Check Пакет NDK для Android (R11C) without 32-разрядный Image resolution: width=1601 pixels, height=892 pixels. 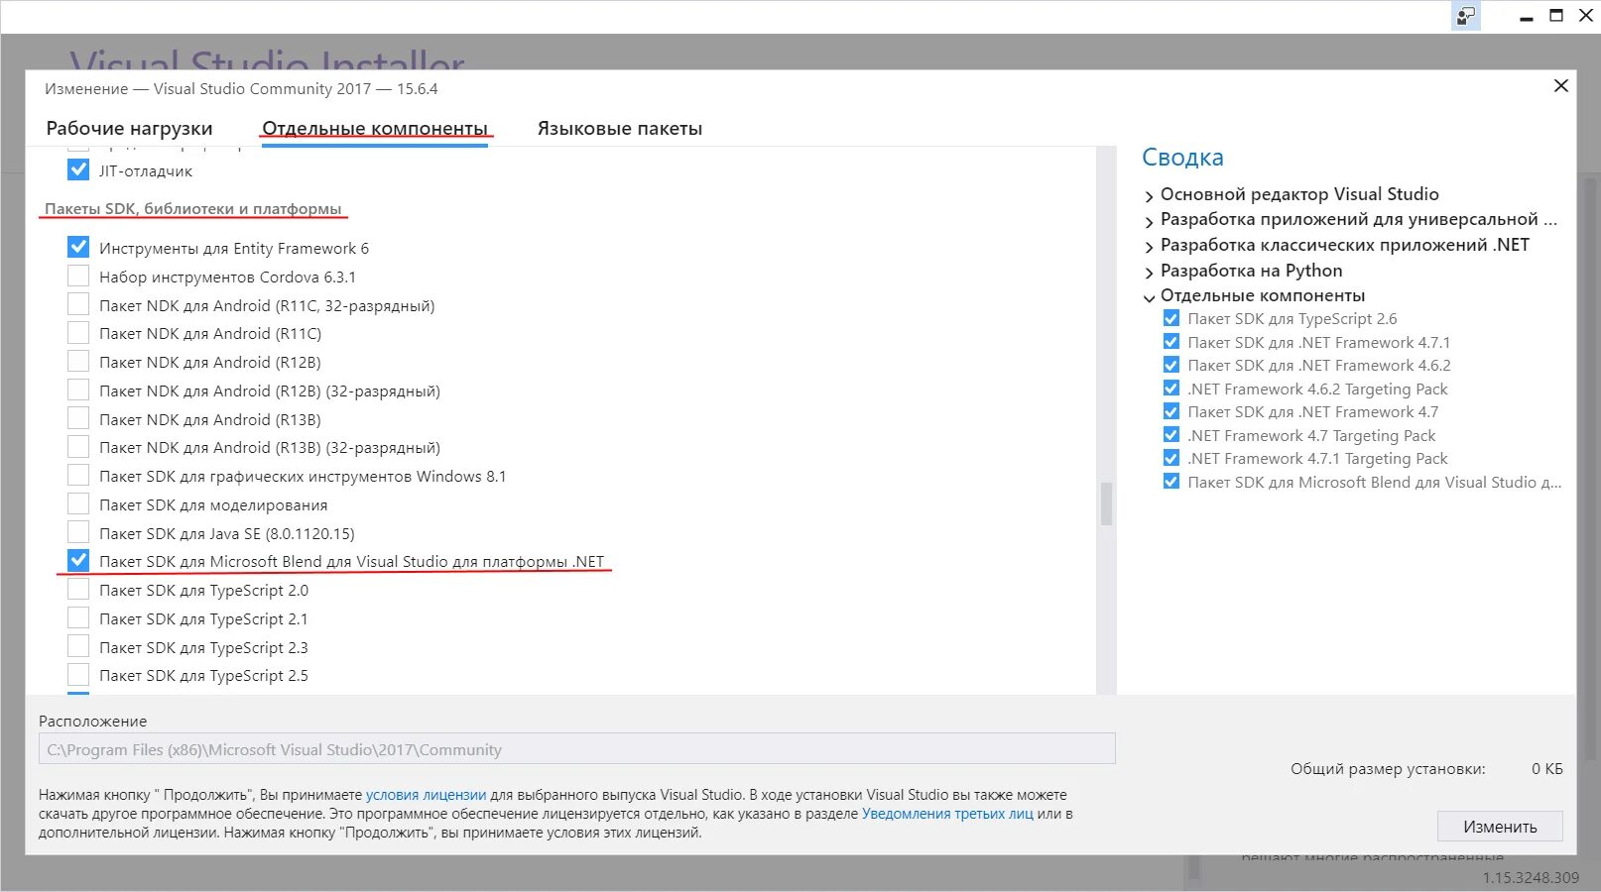click(x=78, y=333)
